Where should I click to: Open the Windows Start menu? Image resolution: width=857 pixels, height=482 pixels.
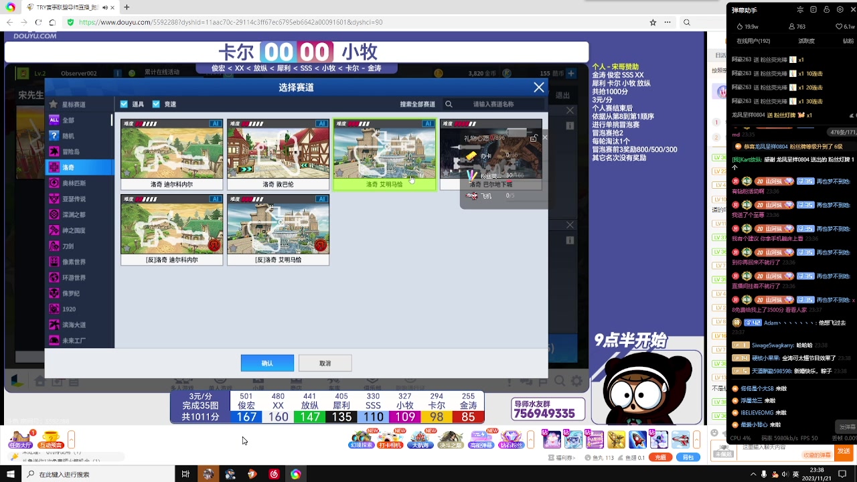[x=11, y=474]
